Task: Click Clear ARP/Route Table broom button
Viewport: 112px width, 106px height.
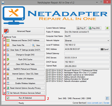Action: (x=25, y=64)
